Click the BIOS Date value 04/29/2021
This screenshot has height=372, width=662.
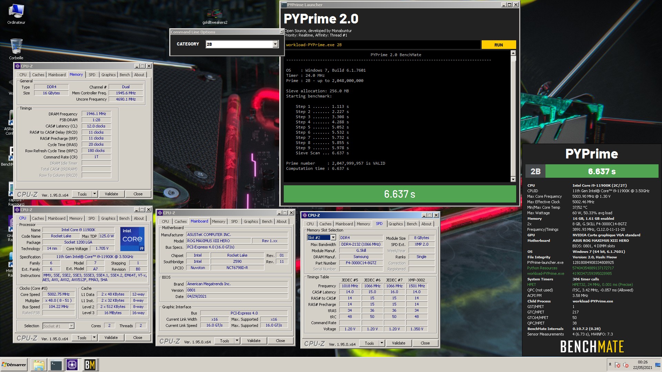237,296
